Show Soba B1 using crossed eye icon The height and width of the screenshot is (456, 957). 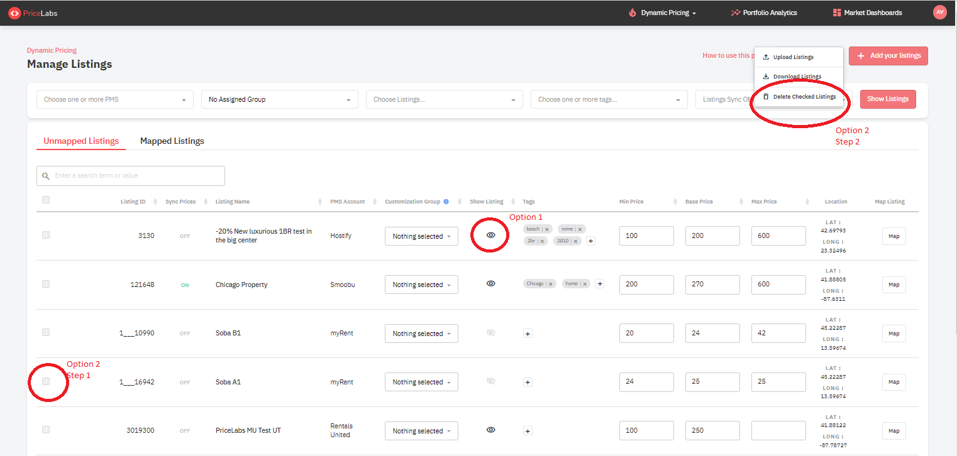(491, 333)
